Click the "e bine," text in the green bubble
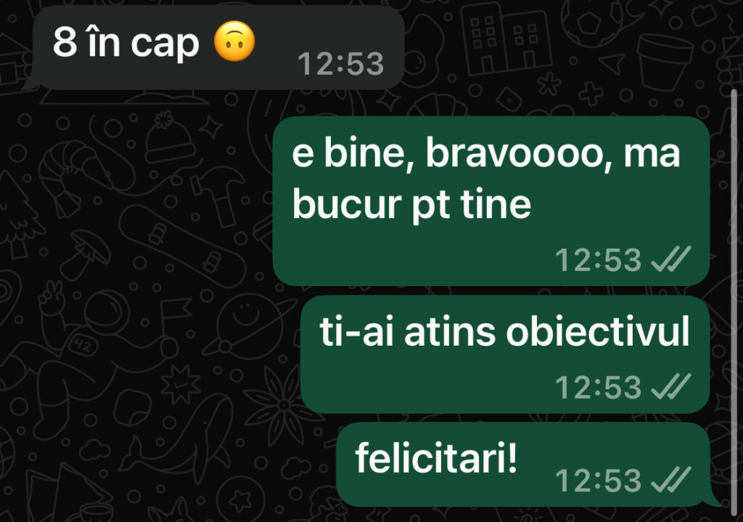 [353, 152]
